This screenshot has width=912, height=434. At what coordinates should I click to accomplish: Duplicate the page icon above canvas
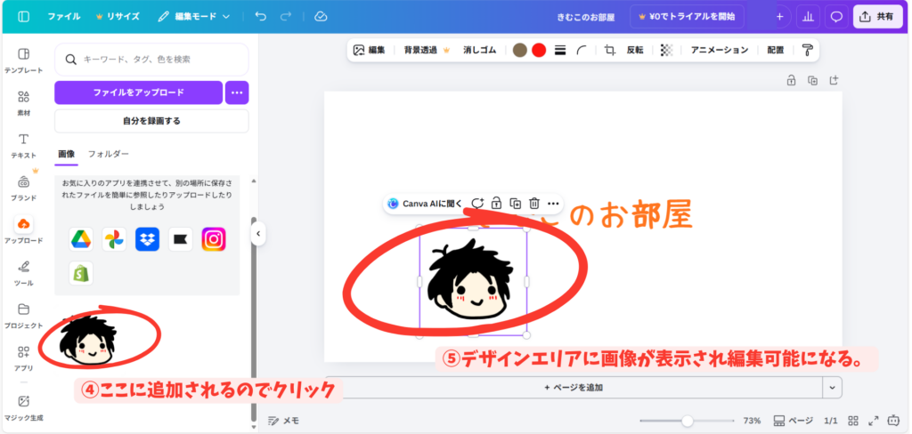(812, 81)
